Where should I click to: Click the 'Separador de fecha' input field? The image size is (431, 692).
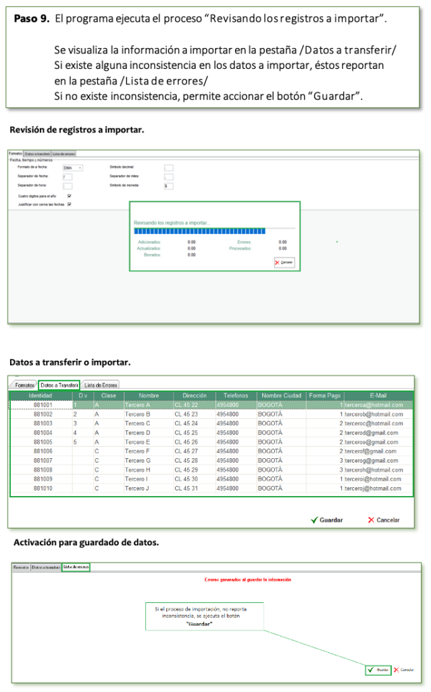pyautogui.click(x=67, y=177)
